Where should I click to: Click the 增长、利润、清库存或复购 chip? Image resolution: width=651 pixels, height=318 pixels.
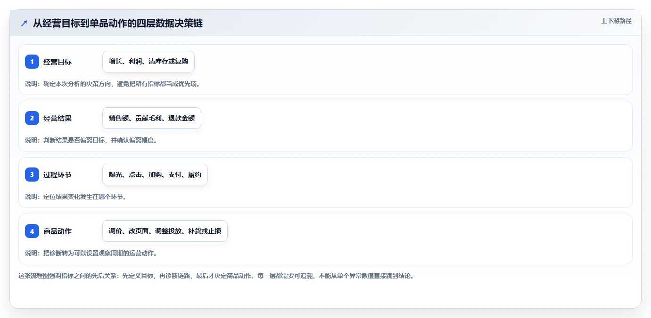[x=148, y=62]
